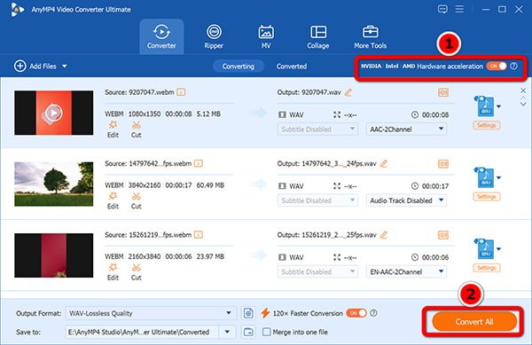Switch to the Collage tab

(318, 36)
